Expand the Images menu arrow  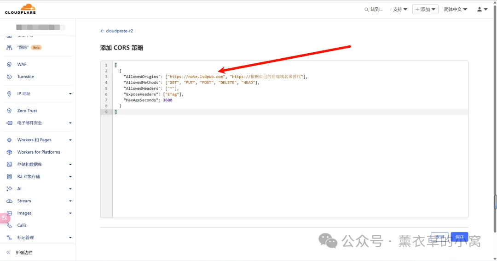point(70,213)
